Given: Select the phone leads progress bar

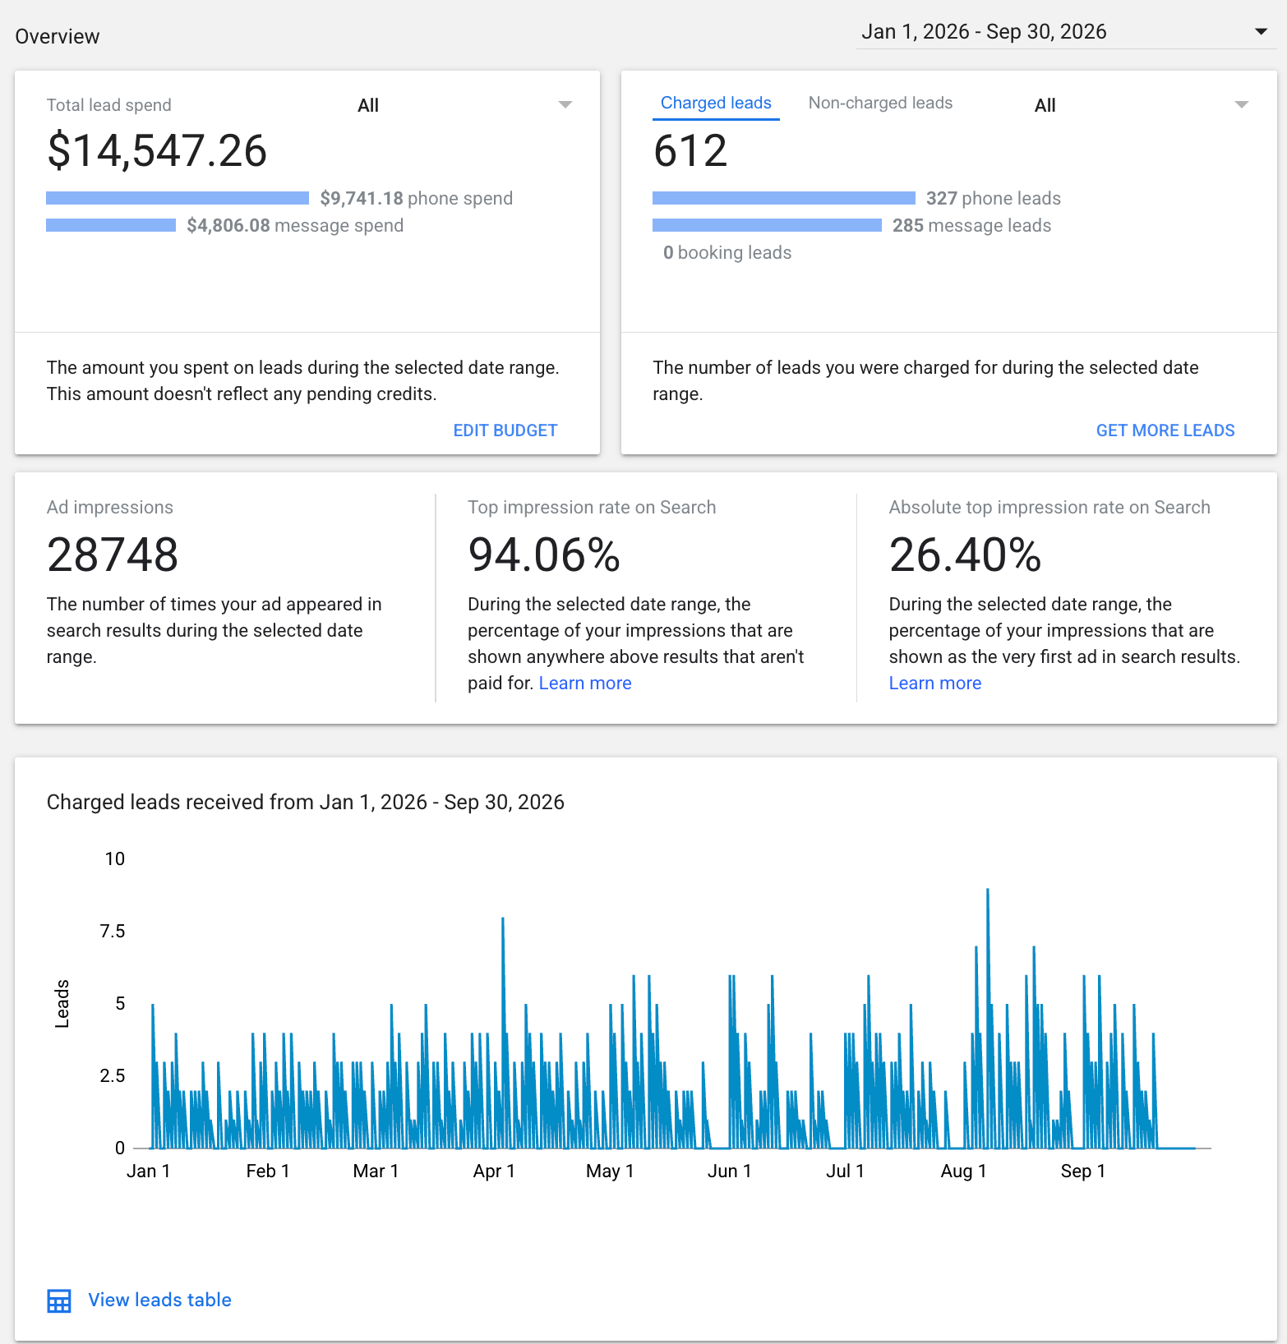Looking at the screenshot, I should [x=784, y=198].
